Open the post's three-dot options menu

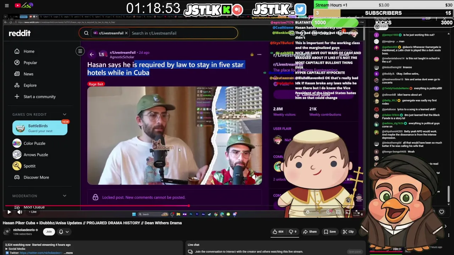click(259, 55)
